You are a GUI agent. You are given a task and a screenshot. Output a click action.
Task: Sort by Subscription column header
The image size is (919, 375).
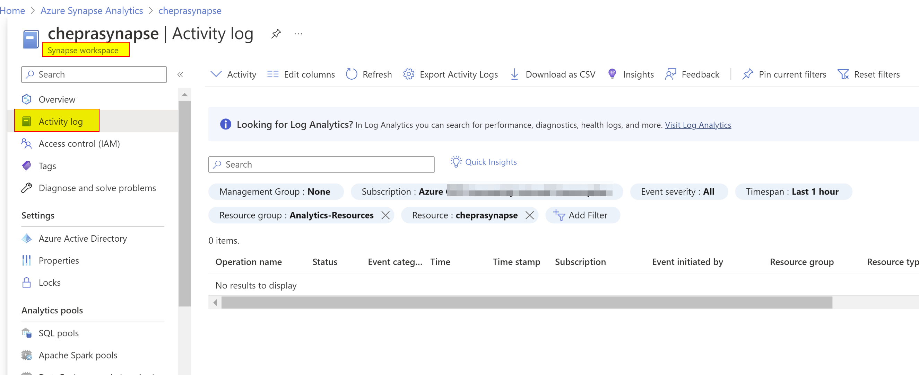pyautogui.click(x=580, y=262)
